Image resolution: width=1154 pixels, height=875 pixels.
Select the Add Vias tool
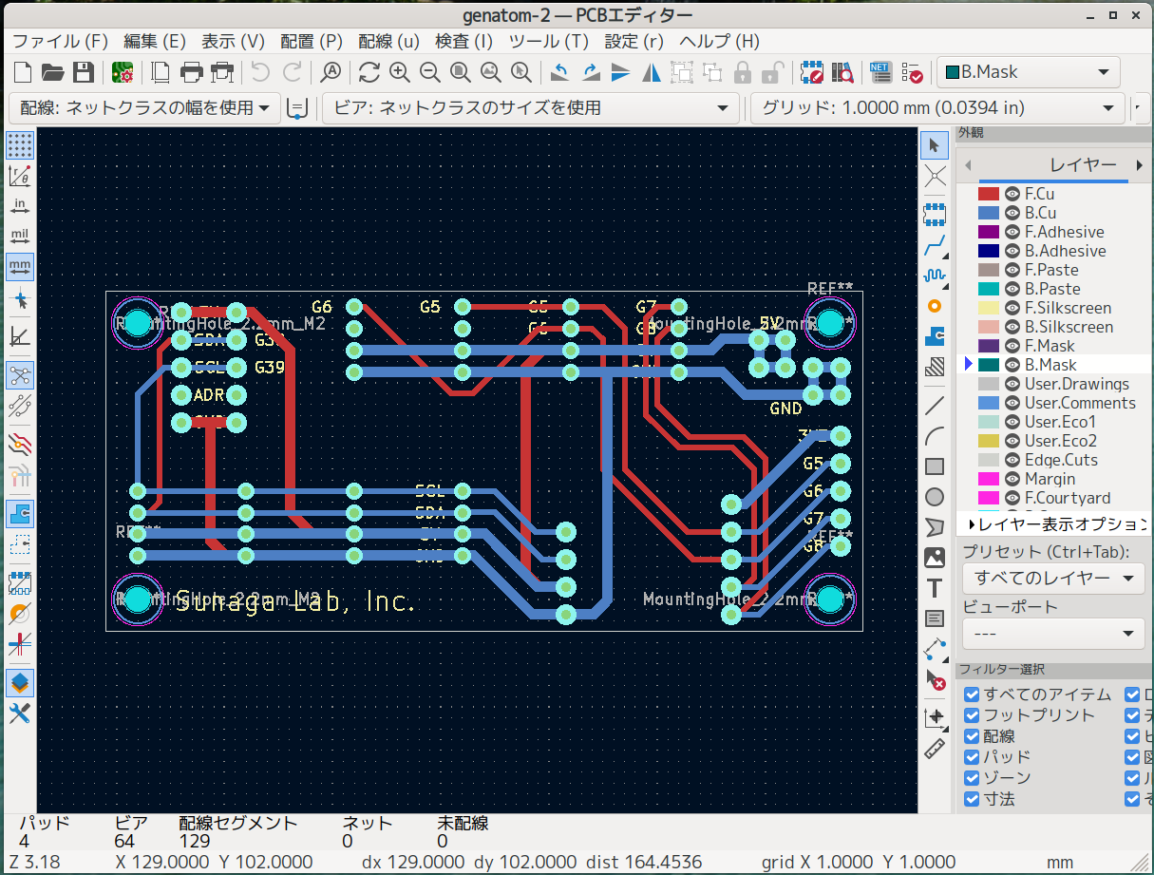935,306
